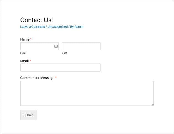Open the Leave a Comment link

coord(33,27)
